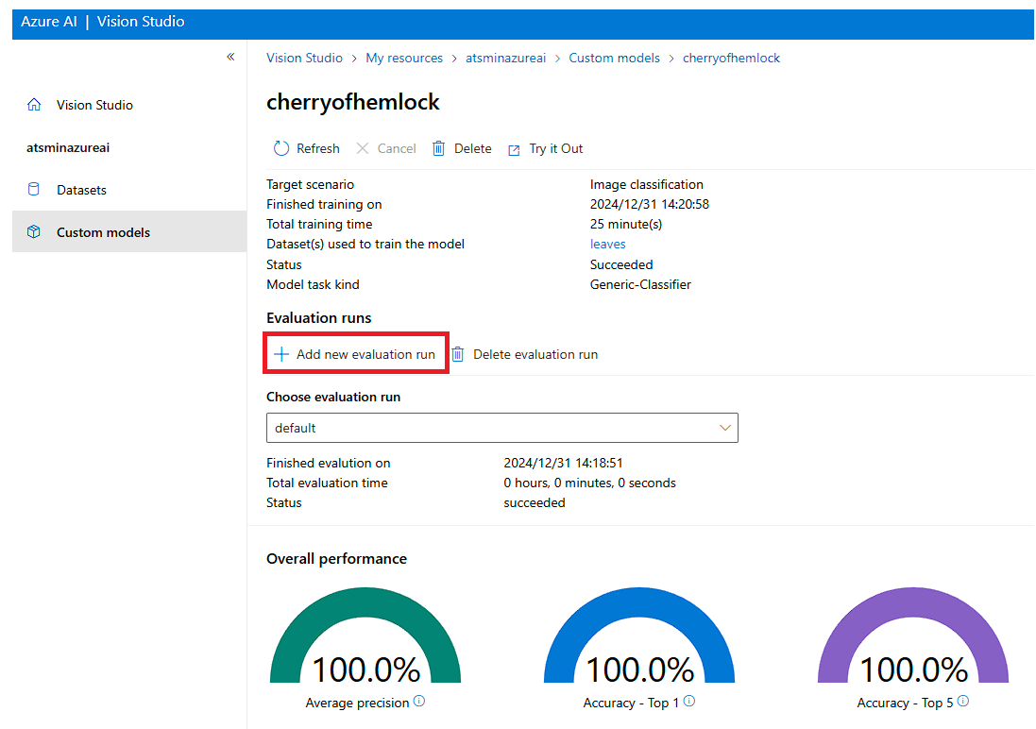
Task: Click the Average precision green gauge
Action: [x=365, y=635]
